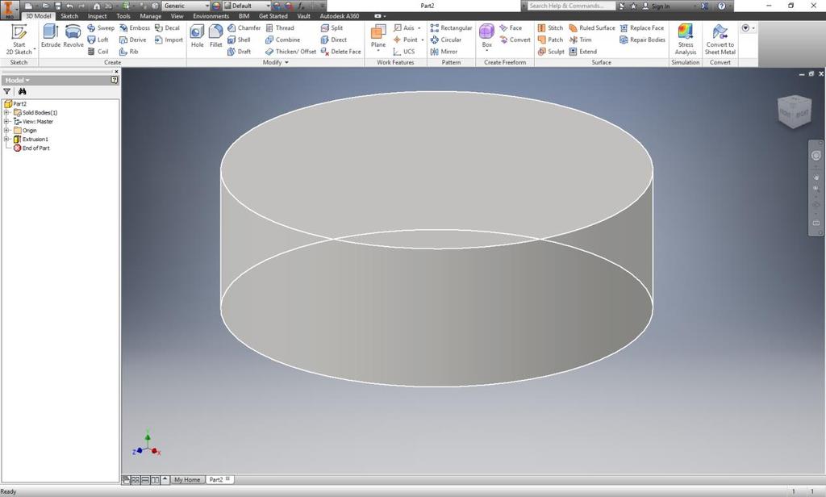Open the Tools ribbon tab
The image size is (826, 497).
click(123, 16)
